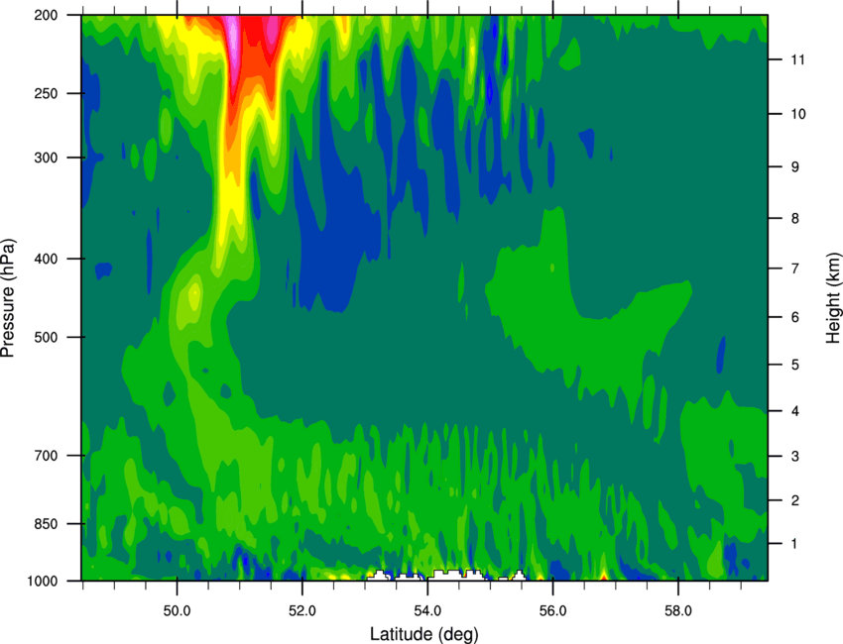
Task: Click the 52.0 latitude tick label
Action: [x=302, y=610]
